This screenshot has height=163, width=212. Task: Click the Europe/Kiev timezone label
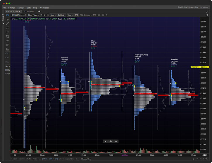[x=69, y=159]
